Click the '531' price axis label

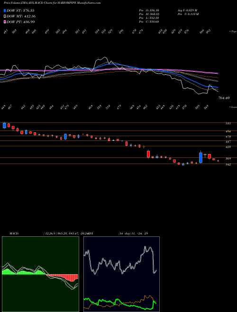228,123
